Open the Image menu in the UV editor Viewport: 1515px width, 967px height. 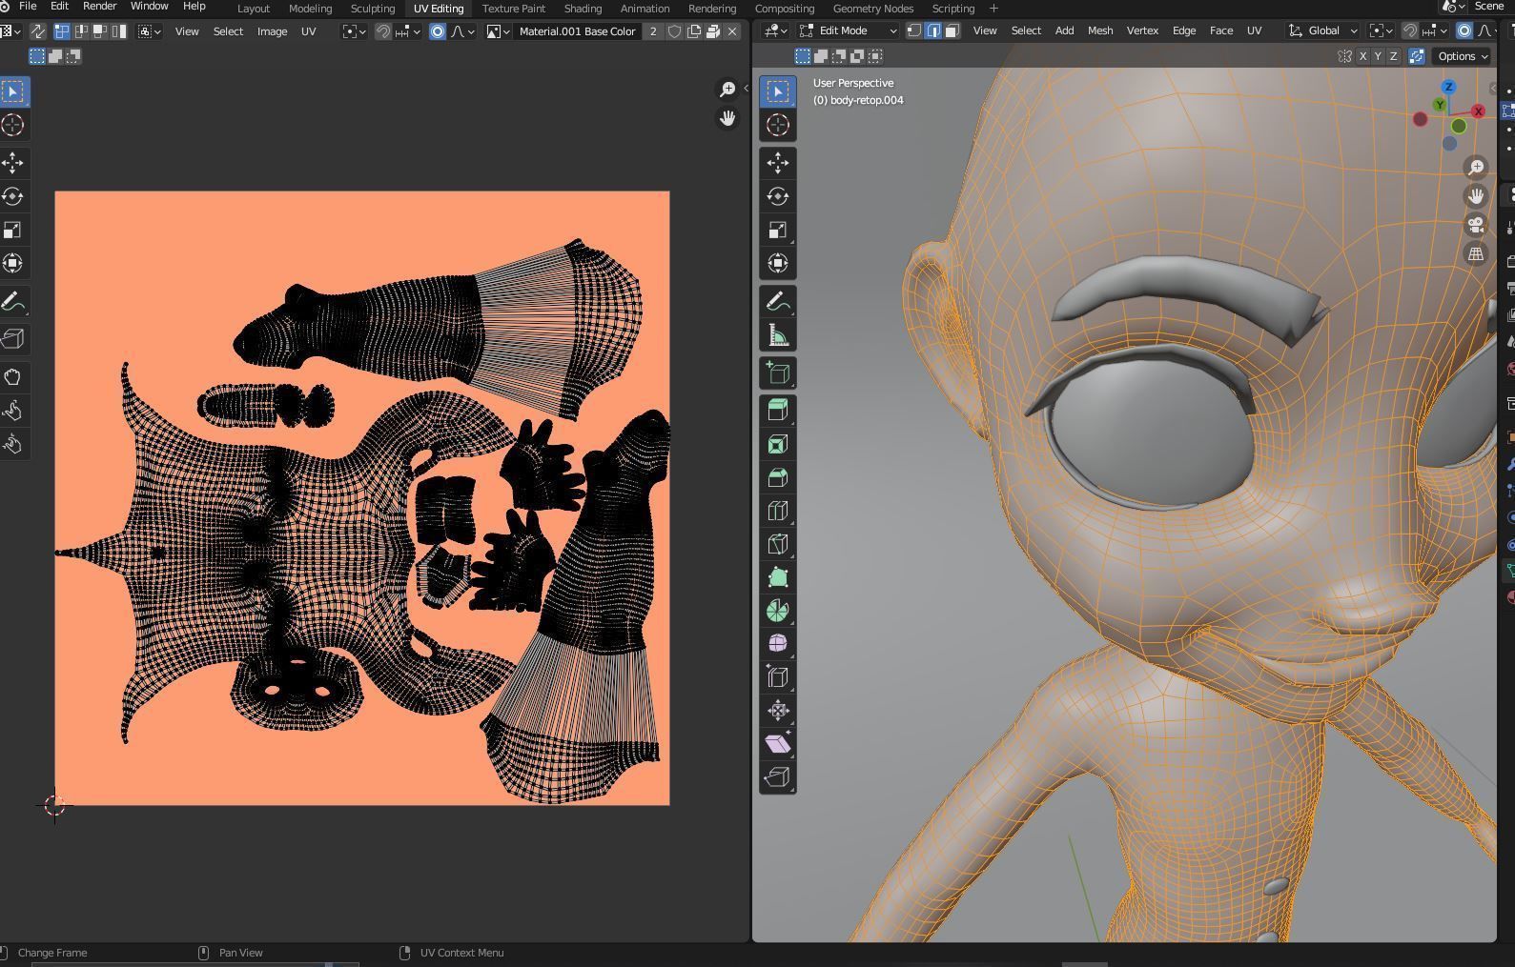272,31
